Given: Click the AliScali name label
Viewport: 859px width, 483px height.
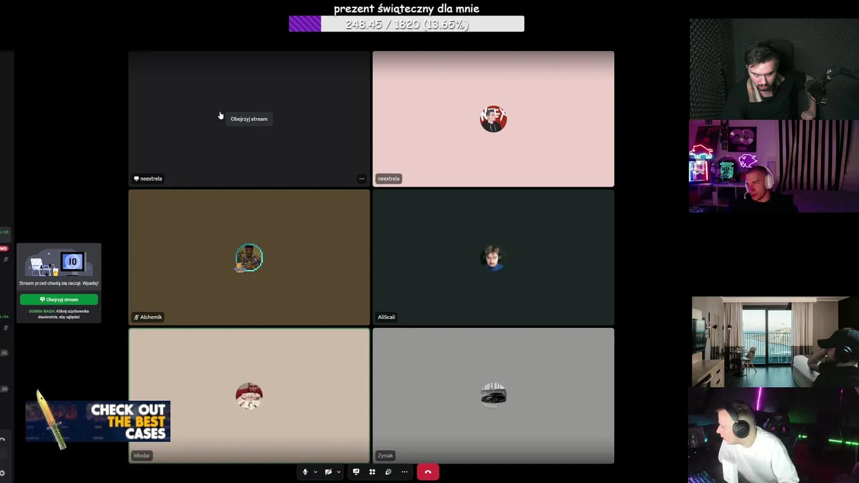Looking at the screenshot, I should [x=387, y=317].
